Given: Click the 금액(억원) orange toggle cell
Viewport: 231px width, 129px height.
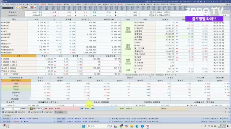Looking at the screenshot, I should pos(16,80).
